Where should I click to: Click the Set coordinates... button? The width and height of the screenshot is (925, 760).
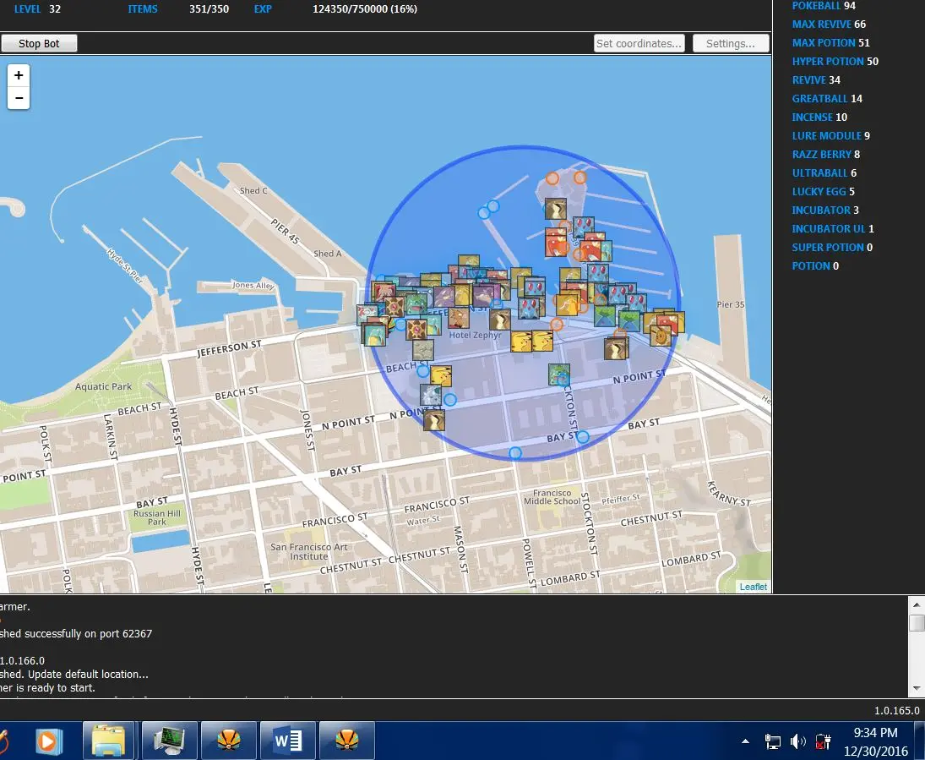(x=639, y=44)
